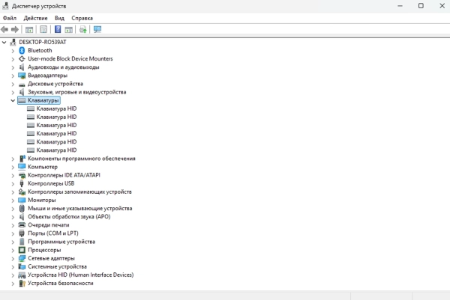
Task: Collapse the DESKTOP-RO539AT root node
Action: pos(4,43)
